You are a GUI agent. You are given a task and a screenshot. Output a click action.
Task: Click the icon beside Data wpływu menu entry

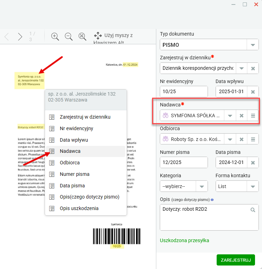(x=52, y=140)
